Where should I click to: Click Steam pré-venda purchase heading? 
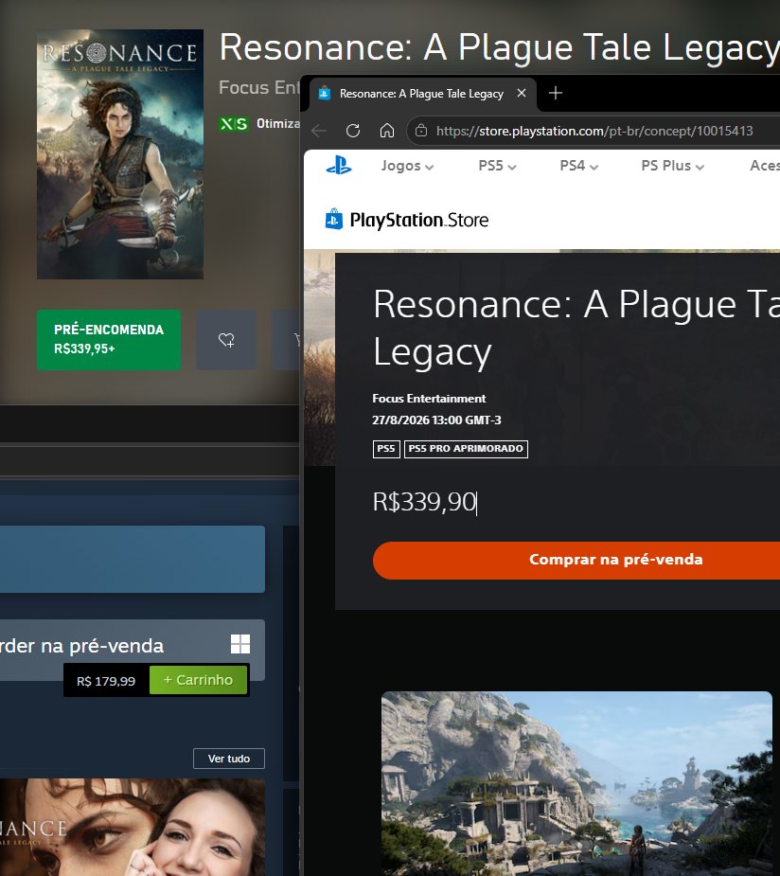pyautogui.click(x=81, y=646)
